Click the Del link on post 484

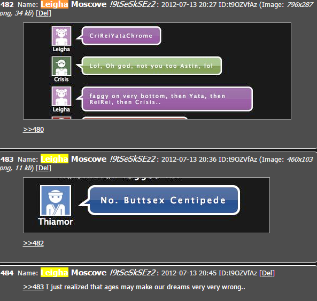267,273
